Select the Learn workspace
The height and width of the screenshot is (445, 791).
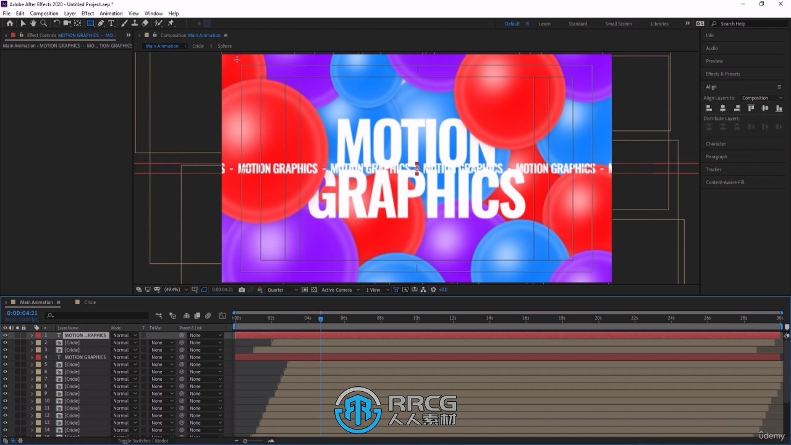click(x=544, y=23)
